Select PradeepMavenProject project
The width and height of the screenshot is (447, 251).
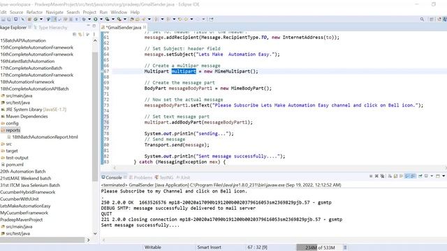pyautogui.click(x=22, y=220)
